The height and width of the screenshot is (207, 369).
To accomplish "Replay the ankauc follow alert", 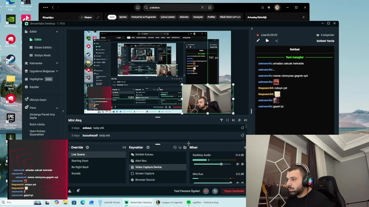I will point(242,128).
